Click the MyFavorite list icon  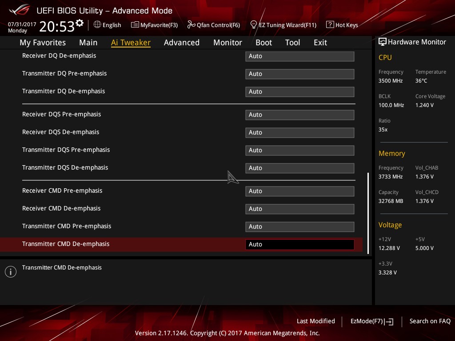coord(135,25)
